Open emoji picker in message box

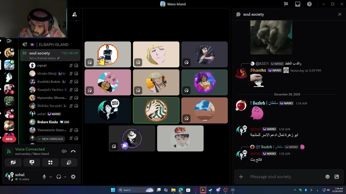(328, 177)
